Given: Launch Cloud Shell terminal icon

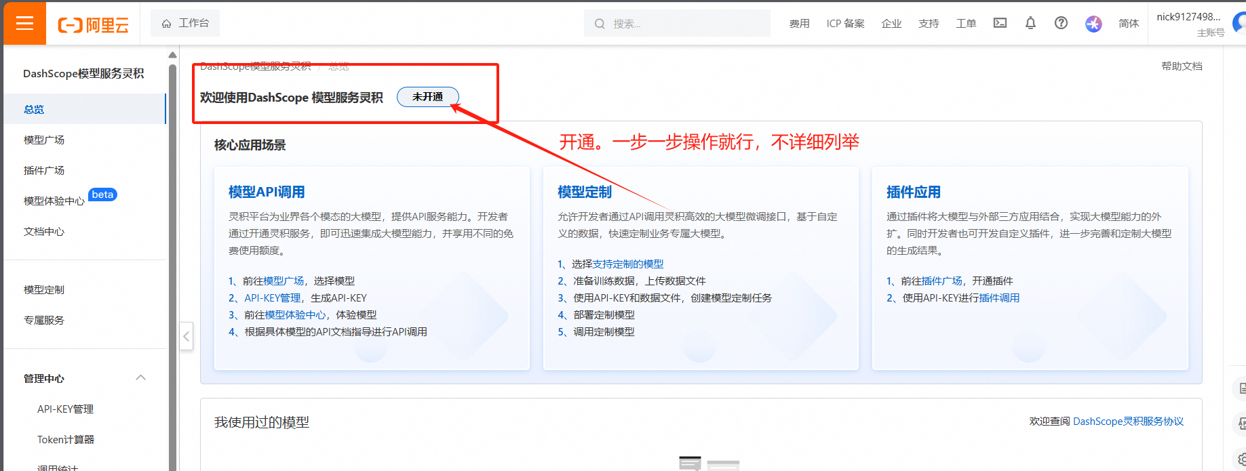Looking at the screenshot, I should [x=1000, y=23].
